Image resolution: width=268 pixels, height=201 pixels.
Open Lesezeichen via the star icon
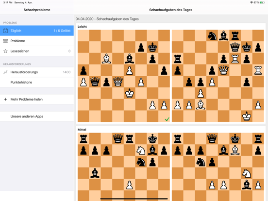coord(5,51)
